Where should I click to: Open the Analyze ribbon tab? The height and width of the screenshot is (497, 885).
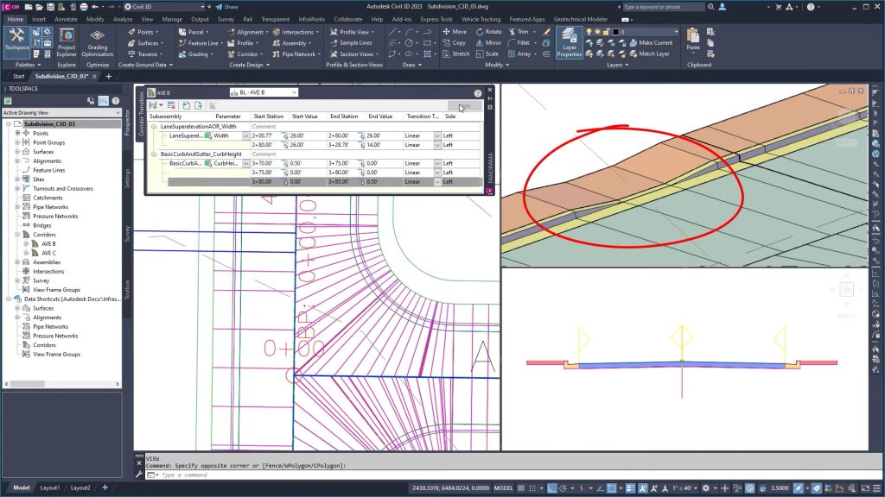tap(123, 19)
